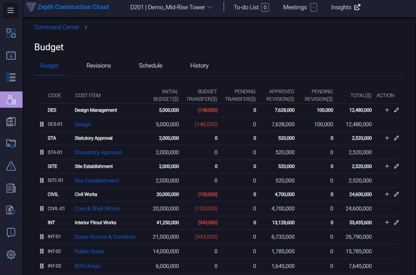Image resolution: width=416 pixels, height=275 pixels.
Task: Click Zepth Construction Cloud title
Action: click(x=73, y=7)
